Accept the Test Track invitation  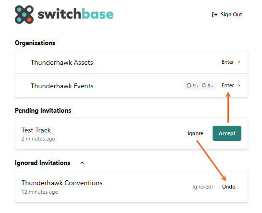[227, 133]
